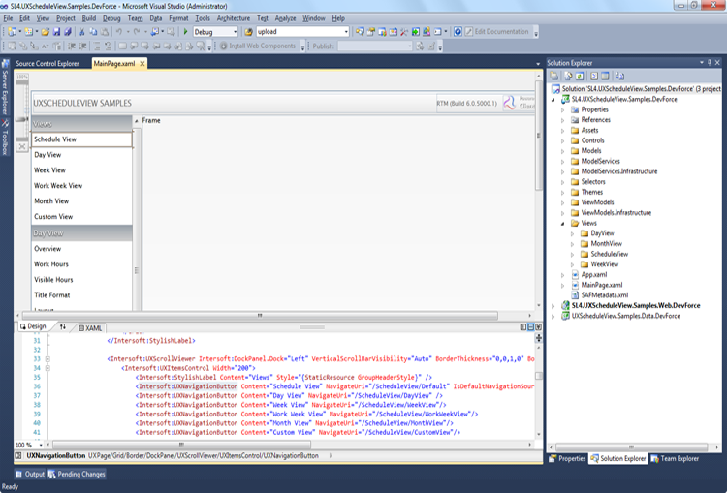Open the Architecture menu

click(234, 18)
